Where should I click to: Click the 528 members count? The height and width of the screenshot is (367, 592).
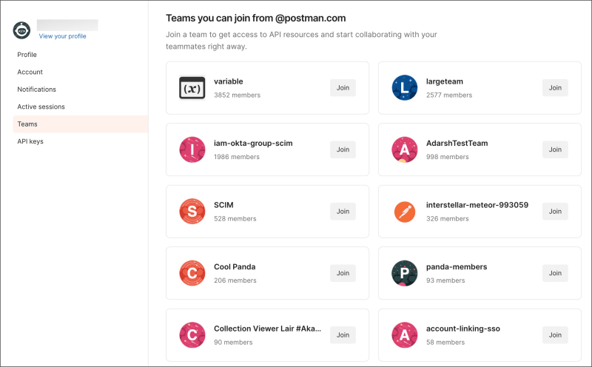pyautogui.click(x=235, y=218)
